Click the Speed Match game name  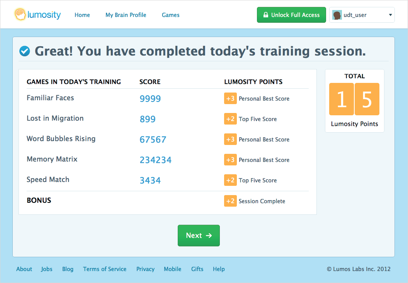48,180
